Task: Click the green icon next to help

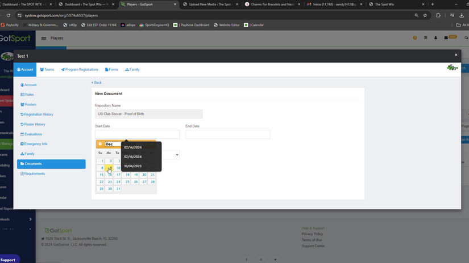Action: (x=425, y=38)
